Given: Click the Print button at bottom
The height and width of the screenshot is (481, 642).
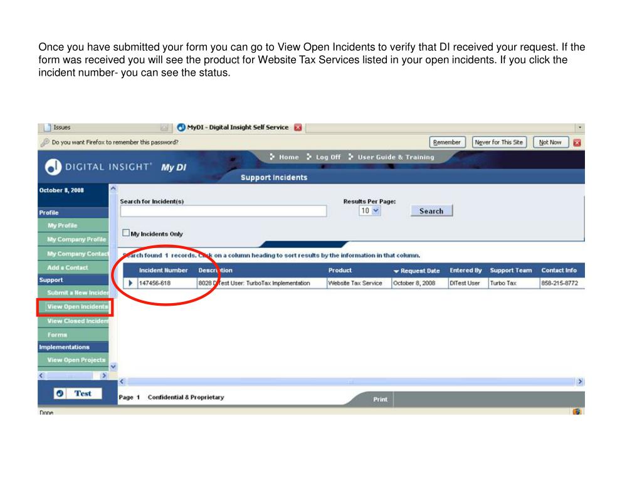Looking at the screenshot, I should 380,399.
